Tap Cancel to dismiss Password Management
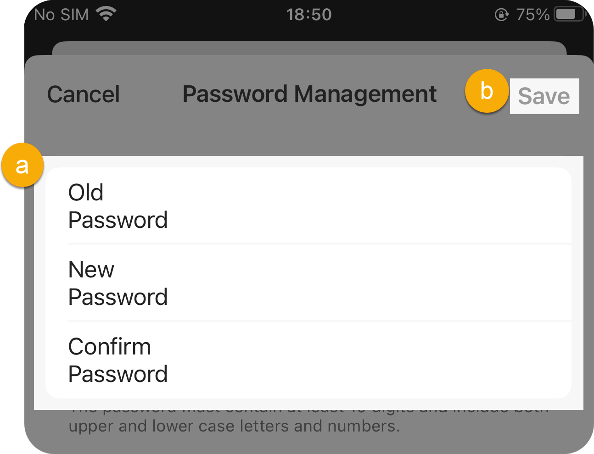This screenshot has height=454, width=594. tap(84, 94)
